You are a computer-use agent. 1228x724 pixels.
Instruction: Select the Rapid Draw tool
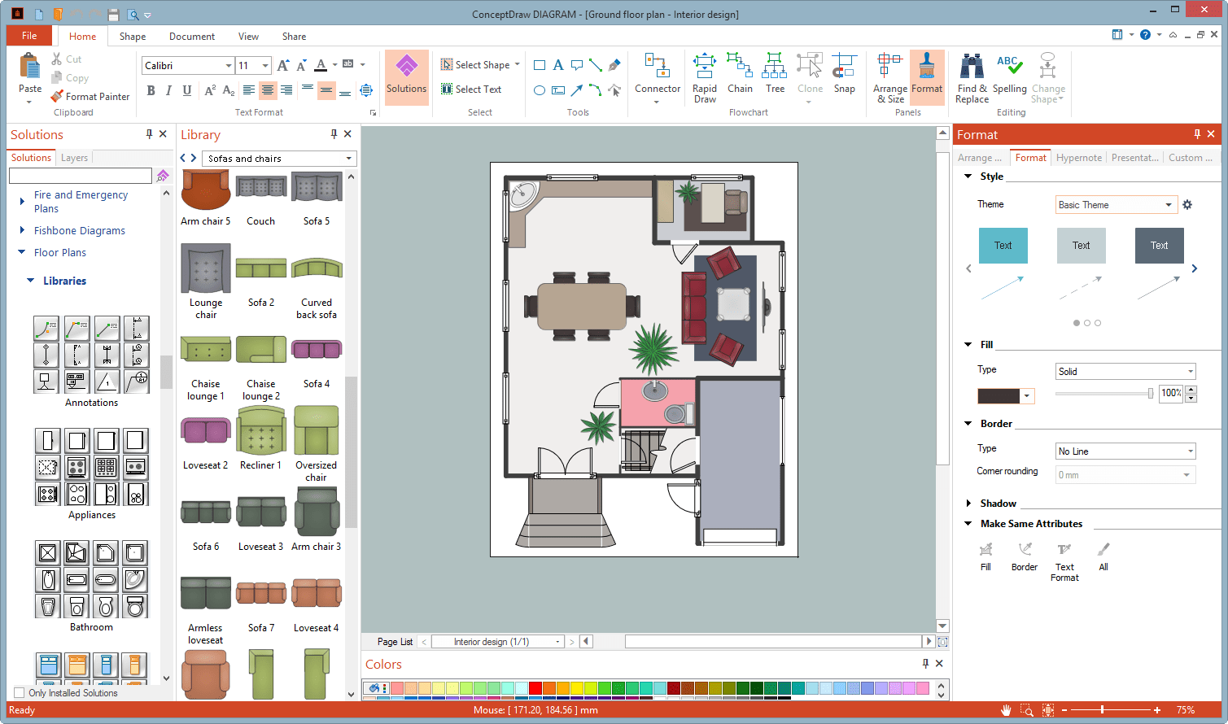point(705,77)
